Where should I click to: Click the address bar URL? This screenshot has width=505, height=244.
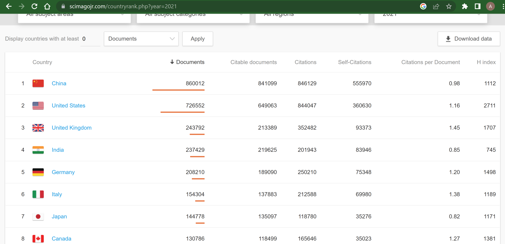click(123, 6)
